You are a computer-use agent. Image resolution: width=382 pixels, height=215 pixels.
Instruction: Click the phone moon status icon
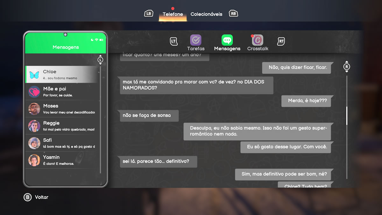pos(92,40)
